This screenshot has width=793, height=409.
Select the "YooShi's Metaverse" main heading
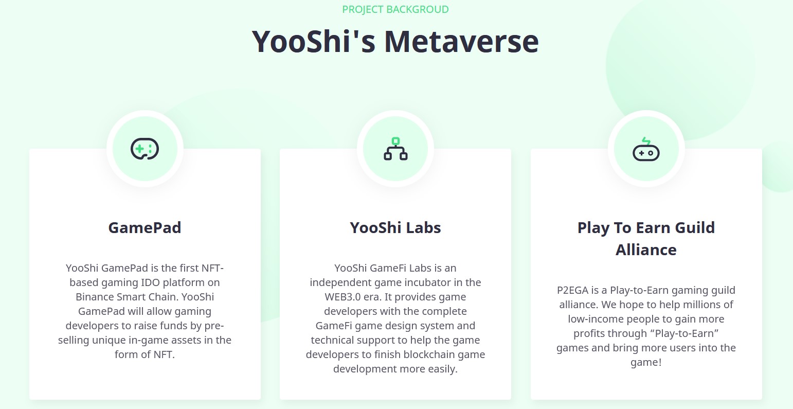[x=395, y=42]
